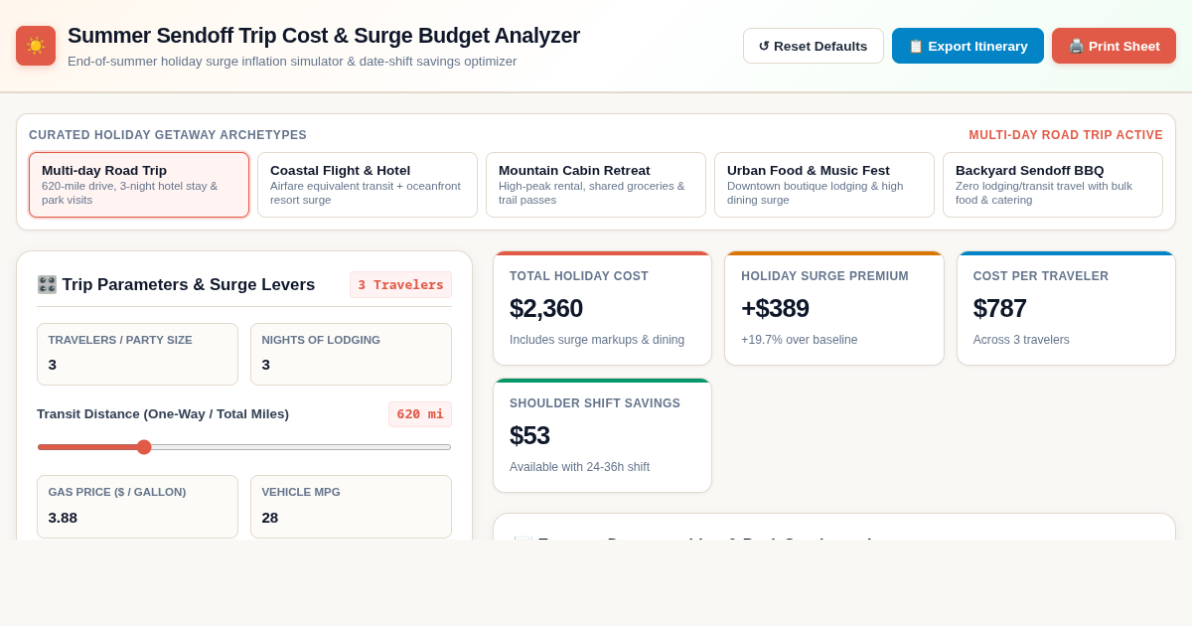Click the Transit Distance slider handle
The image size is (1192, 626).
[x=144, y=447]
